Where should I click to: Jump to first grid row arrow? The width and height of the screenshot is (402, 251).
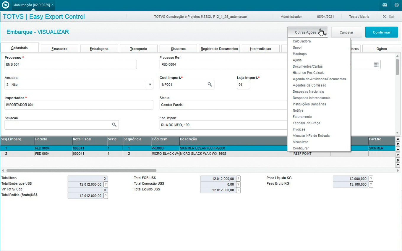coord(398,139)
